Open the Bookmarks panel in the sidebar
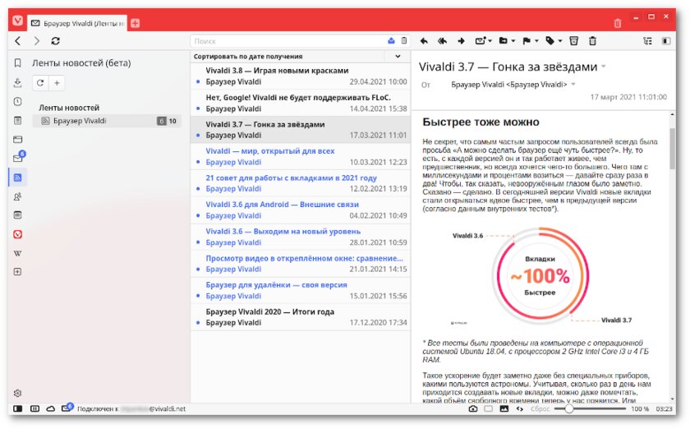The width and height of the screenshot is (690, 429). pyautogui.click(x=17, y=63)
